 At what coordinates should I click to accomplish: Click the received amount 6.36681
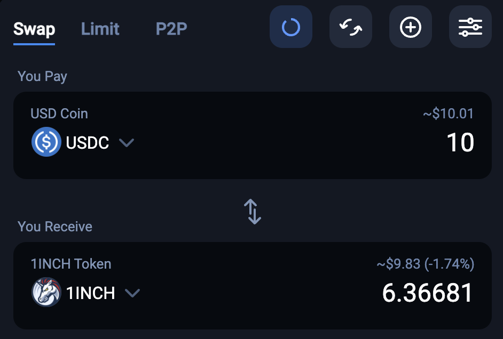[x=427, y=293]
